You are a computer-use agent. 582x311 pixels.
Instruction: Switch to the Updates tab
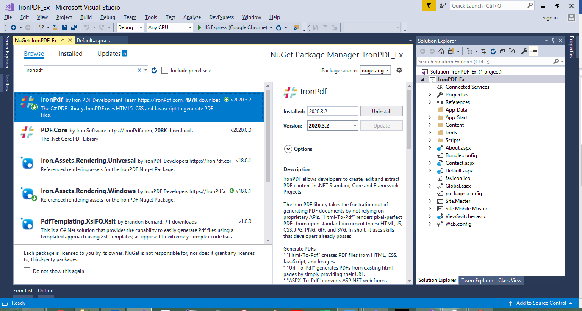(112, 54)
